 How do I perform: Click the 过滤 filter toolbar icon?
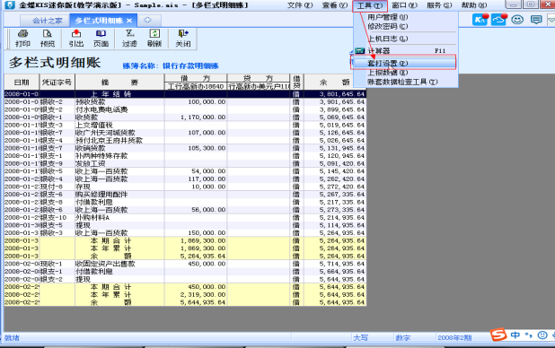129,39
